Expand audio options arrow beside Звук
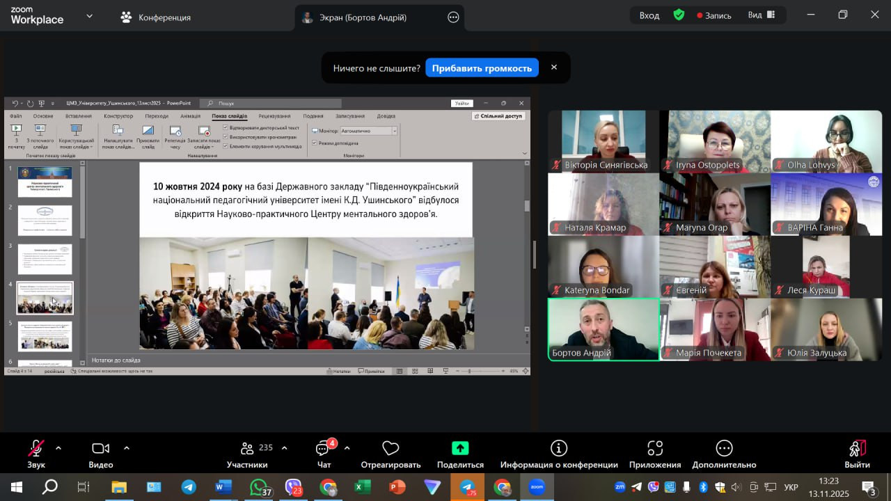This screenshot has height=501, width=891. click(58, 447)
